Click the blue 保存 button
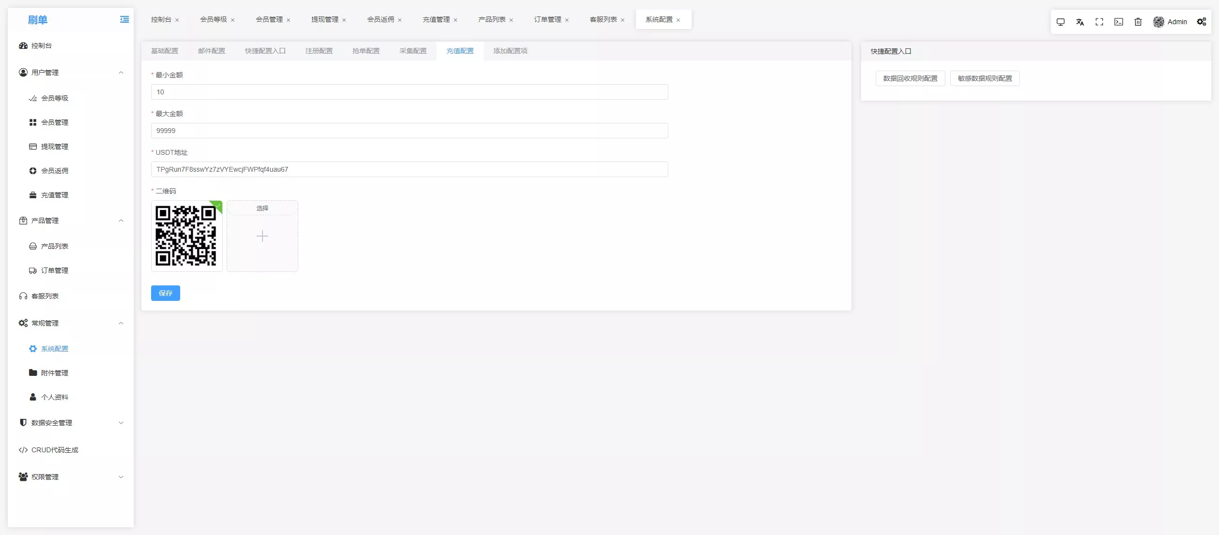 (166, 293)
